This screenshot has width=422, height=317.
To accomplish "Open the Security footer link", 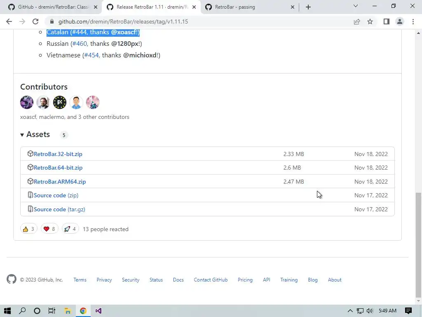I will [131, 280].
